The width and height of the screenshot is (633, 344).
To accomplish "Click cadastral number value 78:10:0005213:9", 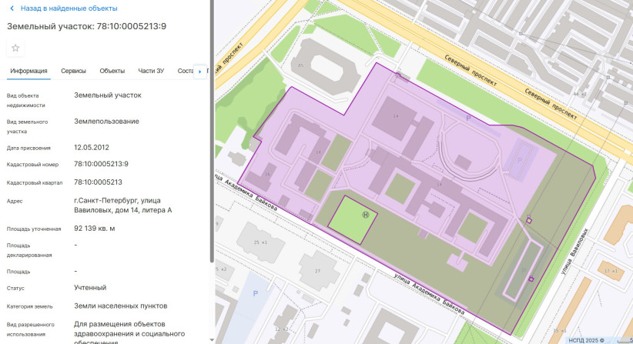I will (x=101, y=164).
